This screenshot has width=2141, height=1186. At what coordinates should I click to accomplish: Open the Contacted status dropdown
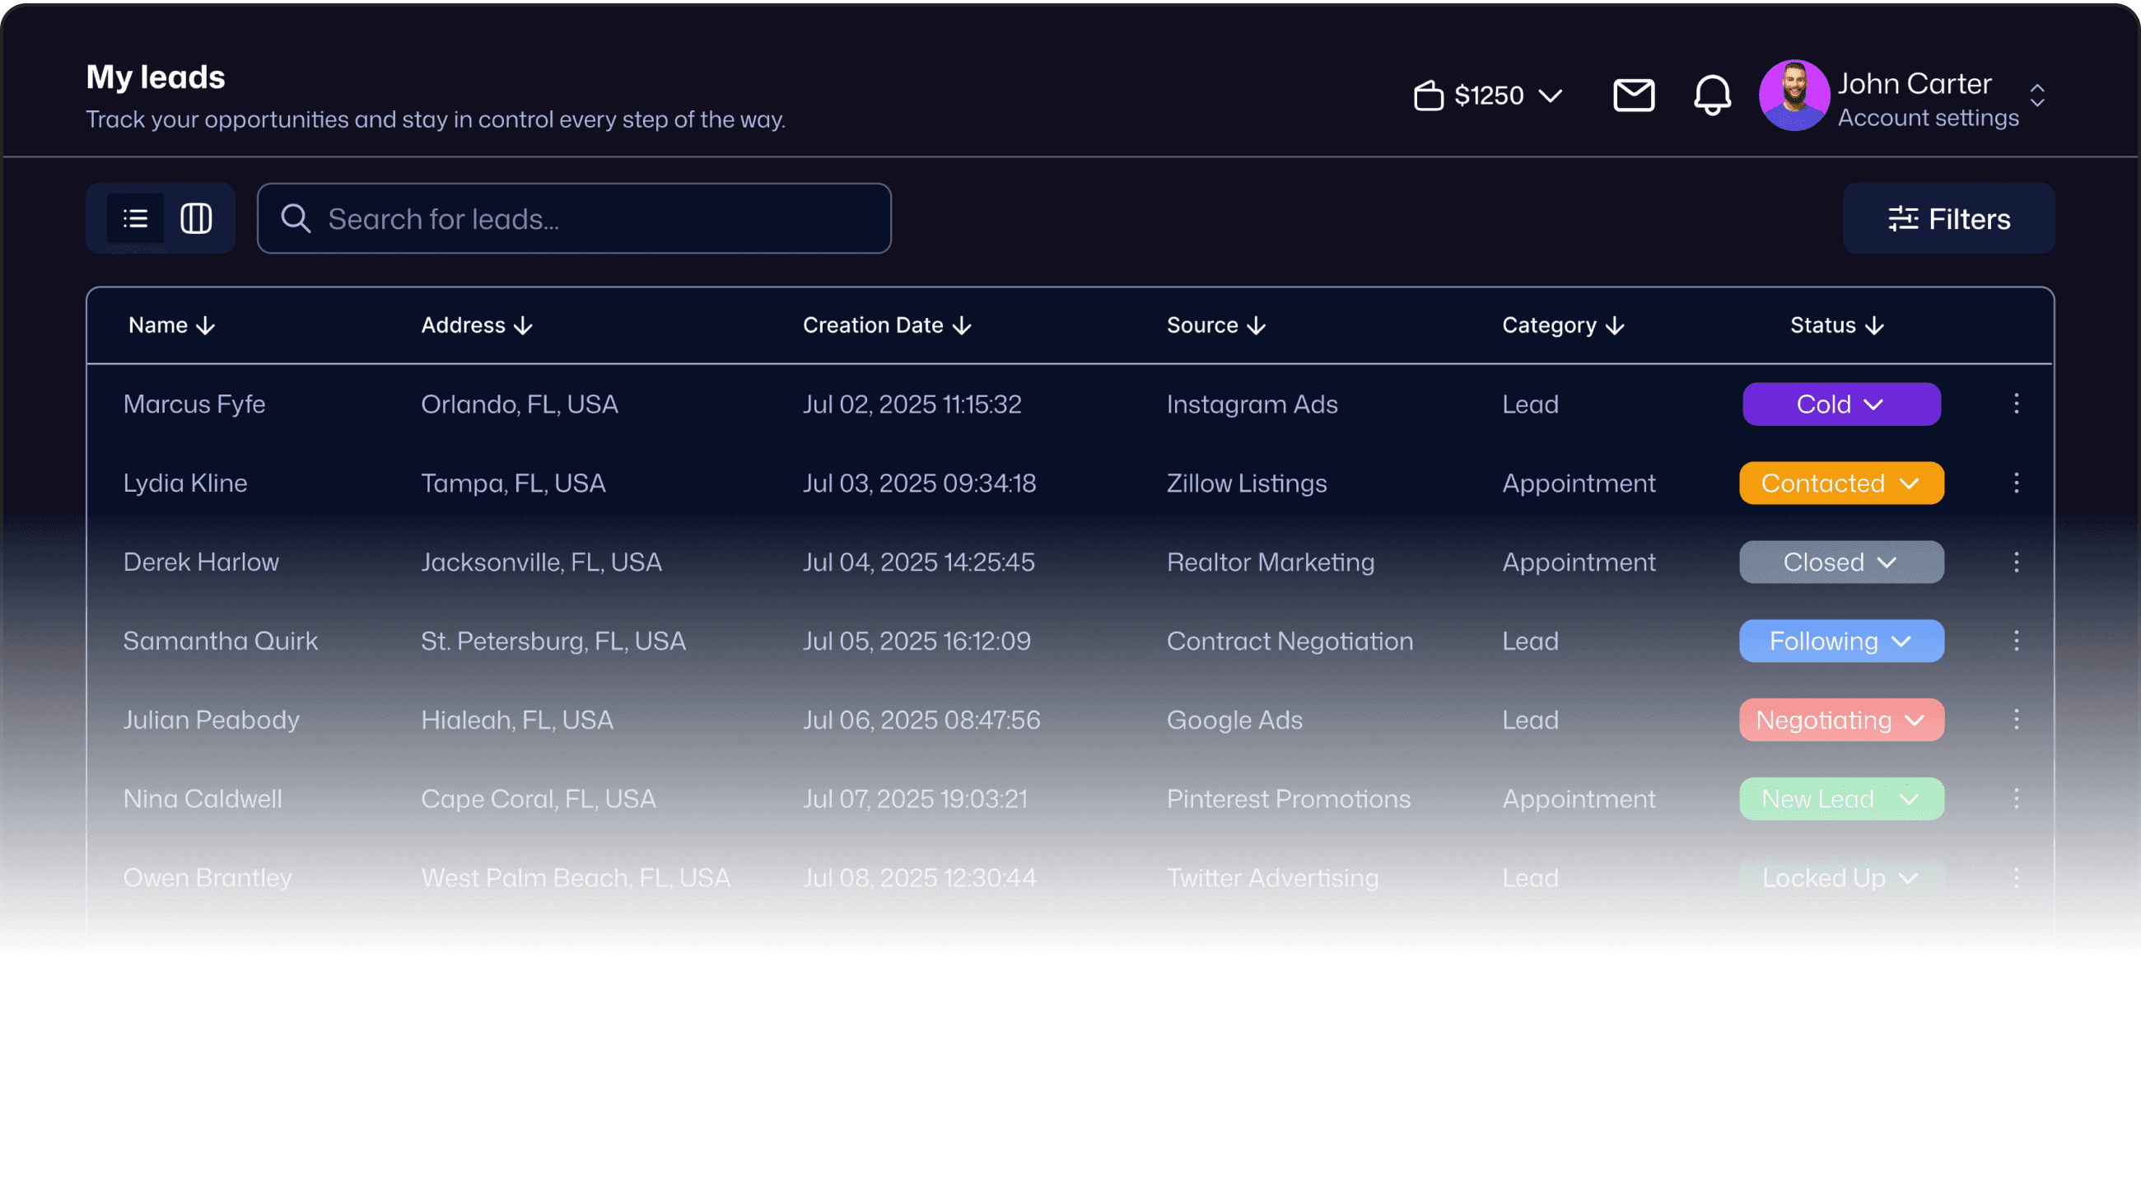[1841, 483]
